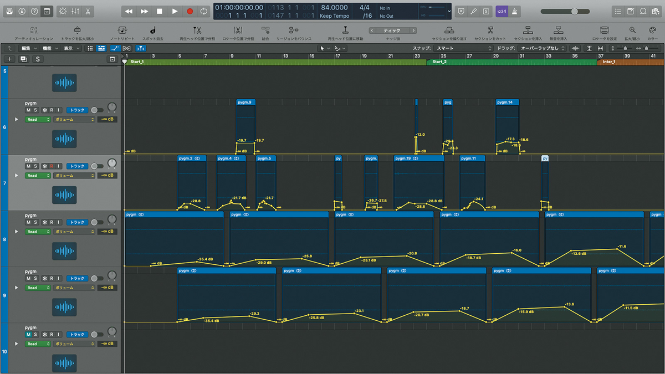Image resolution: width=665 pixels, height=374 pixels.
Task: Toggle the Metronome click button
Action: pyautogui.click(x=514, y=11)
